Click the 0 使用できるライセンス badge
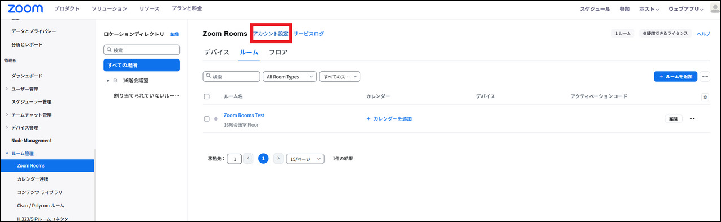 (x=666, y=34)
